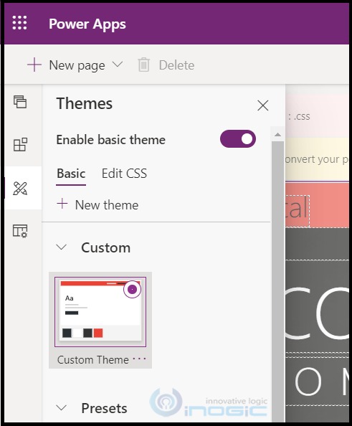
Task: Open the Templates settings icon in sidebar
Action: click(20, 231)
